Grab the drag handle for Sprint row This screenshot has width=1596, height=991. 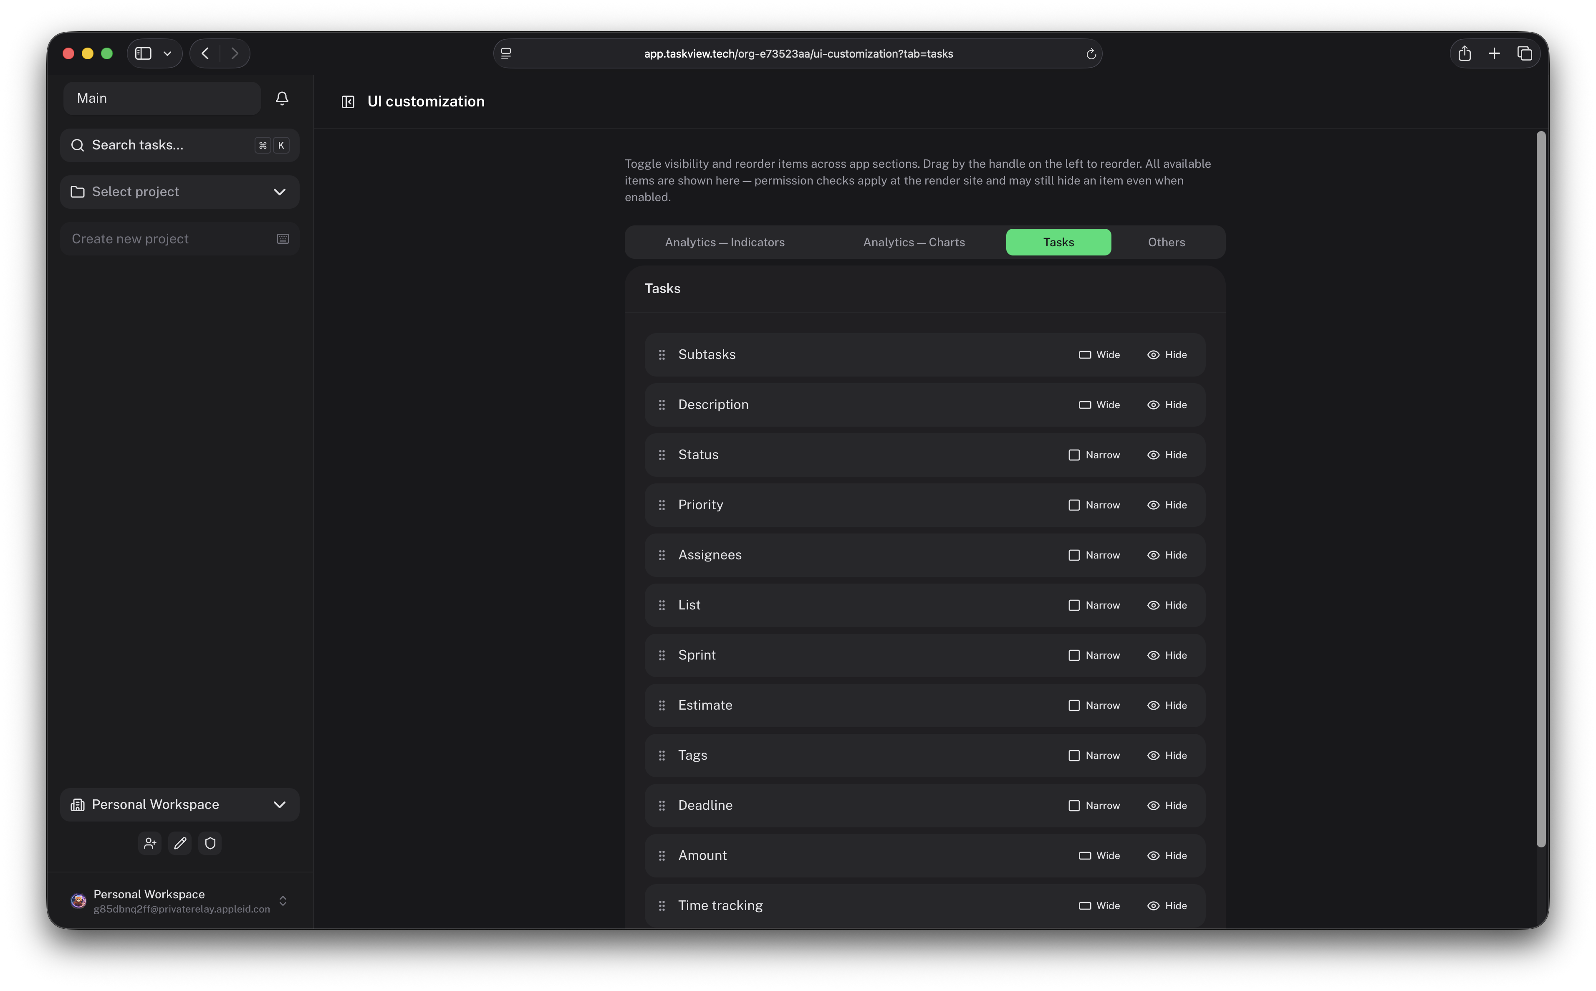662,655
